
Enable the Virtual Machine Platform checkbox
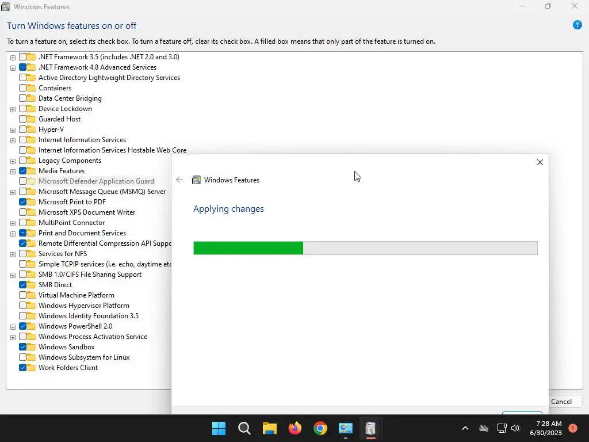click(22, 295)
